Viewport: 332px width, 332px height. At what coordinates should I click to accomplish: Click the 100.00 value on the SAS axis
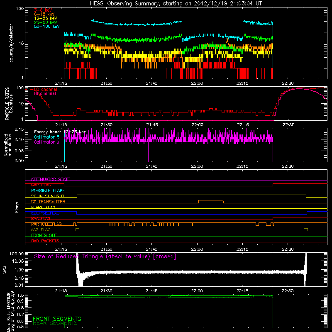point(17,254)
